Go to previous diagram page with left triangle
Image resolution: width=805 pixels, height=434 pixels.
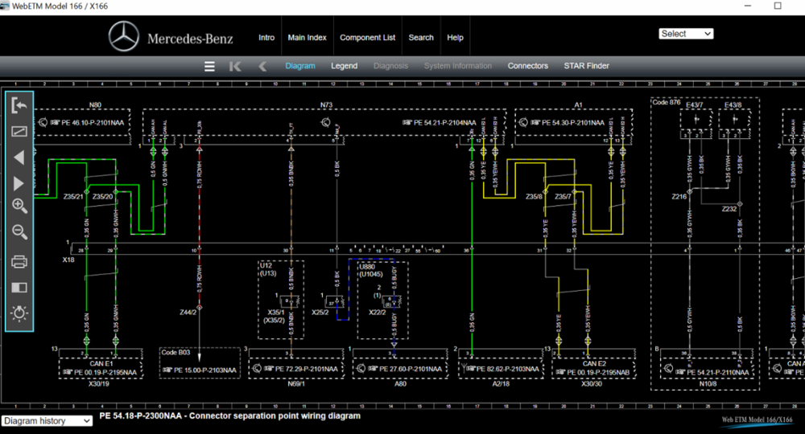point(19,158)
